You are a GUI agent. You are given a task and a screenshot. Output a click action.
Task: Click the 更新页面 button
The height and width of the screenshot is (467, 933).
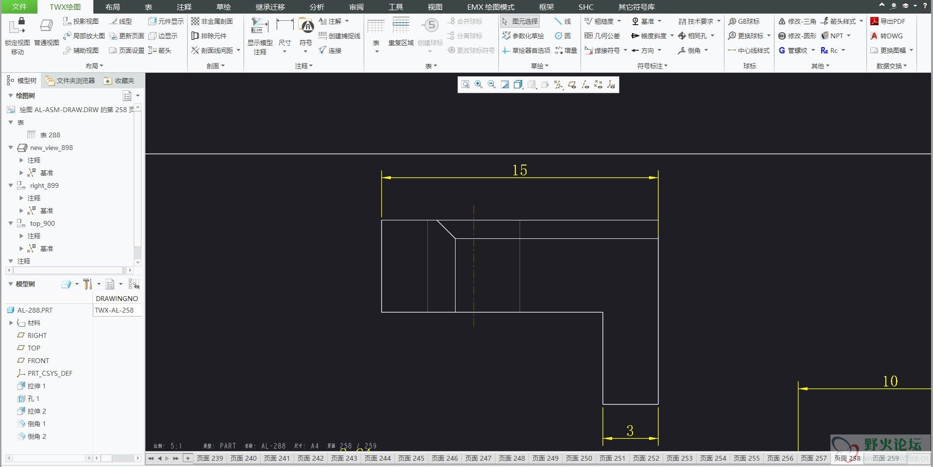point(126,36)
